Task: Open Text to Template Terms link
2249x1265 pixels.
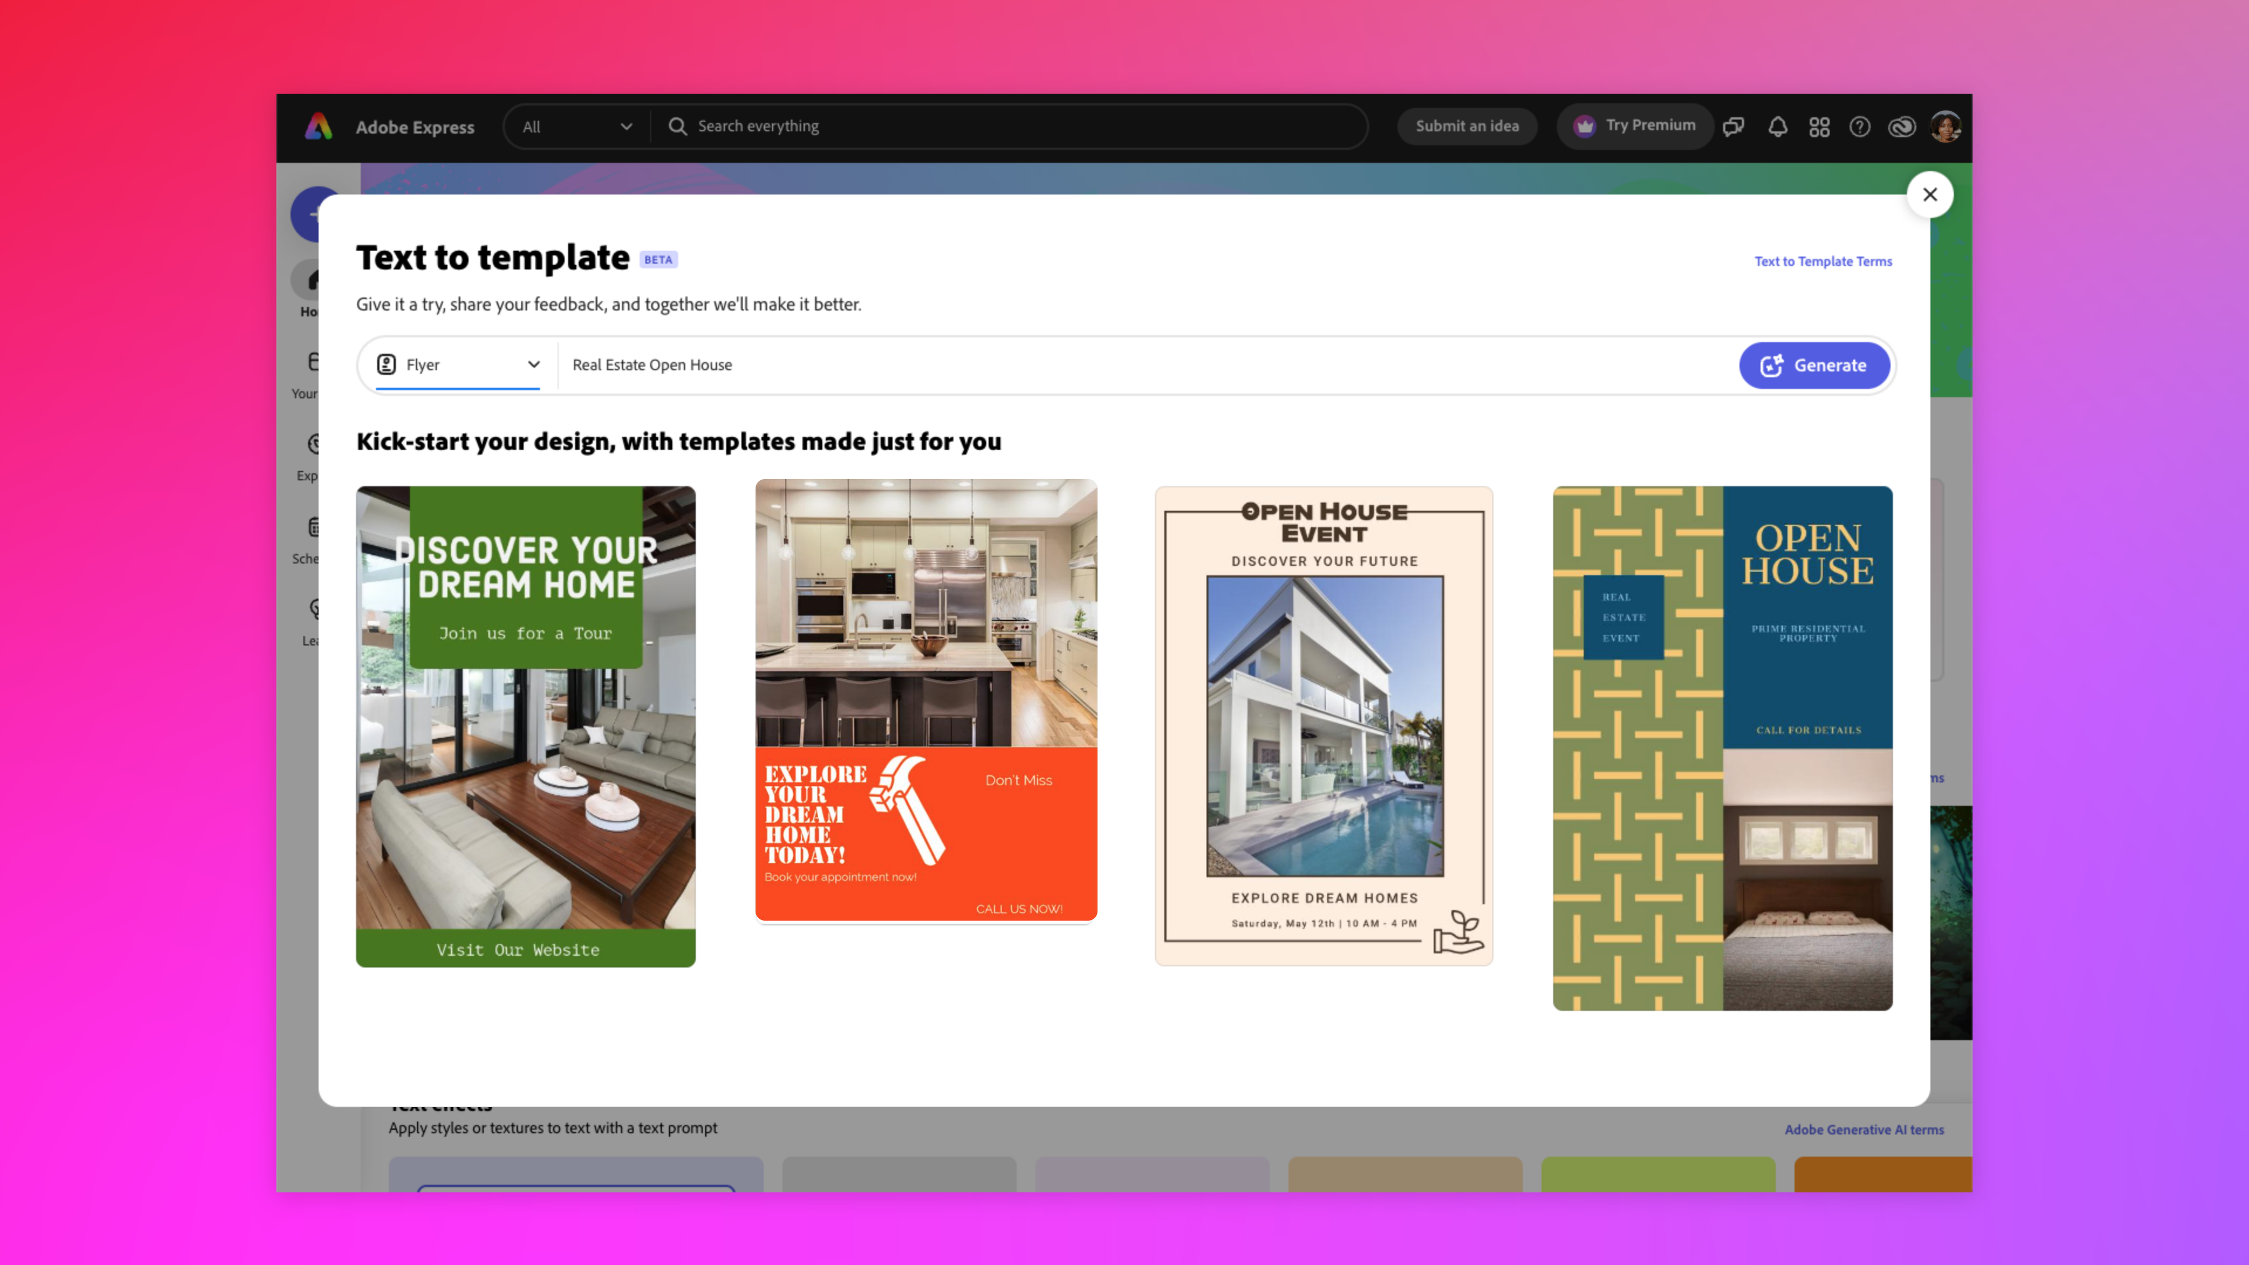Action: [1823, 259]
